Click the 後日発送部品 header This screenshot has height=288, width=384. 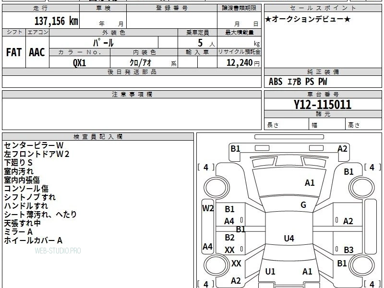coord(132,72)
